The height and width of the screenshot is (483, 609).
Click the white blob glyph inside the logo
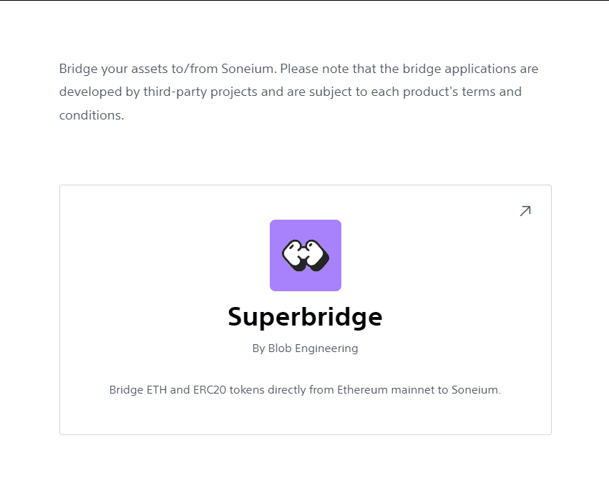[x=305, y=255]
